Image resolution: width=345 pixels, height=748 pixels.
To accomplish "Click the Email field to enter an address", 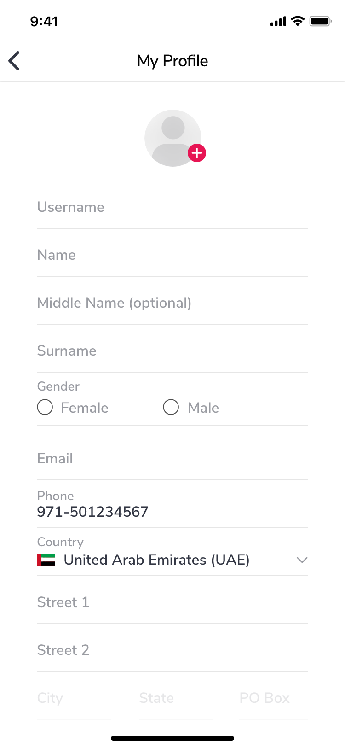I will [x=172, y=458].
